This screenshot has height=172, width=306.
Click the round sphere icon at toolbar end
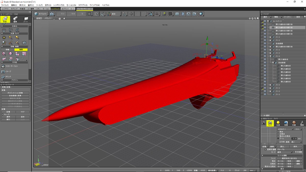tap(201, 14)
